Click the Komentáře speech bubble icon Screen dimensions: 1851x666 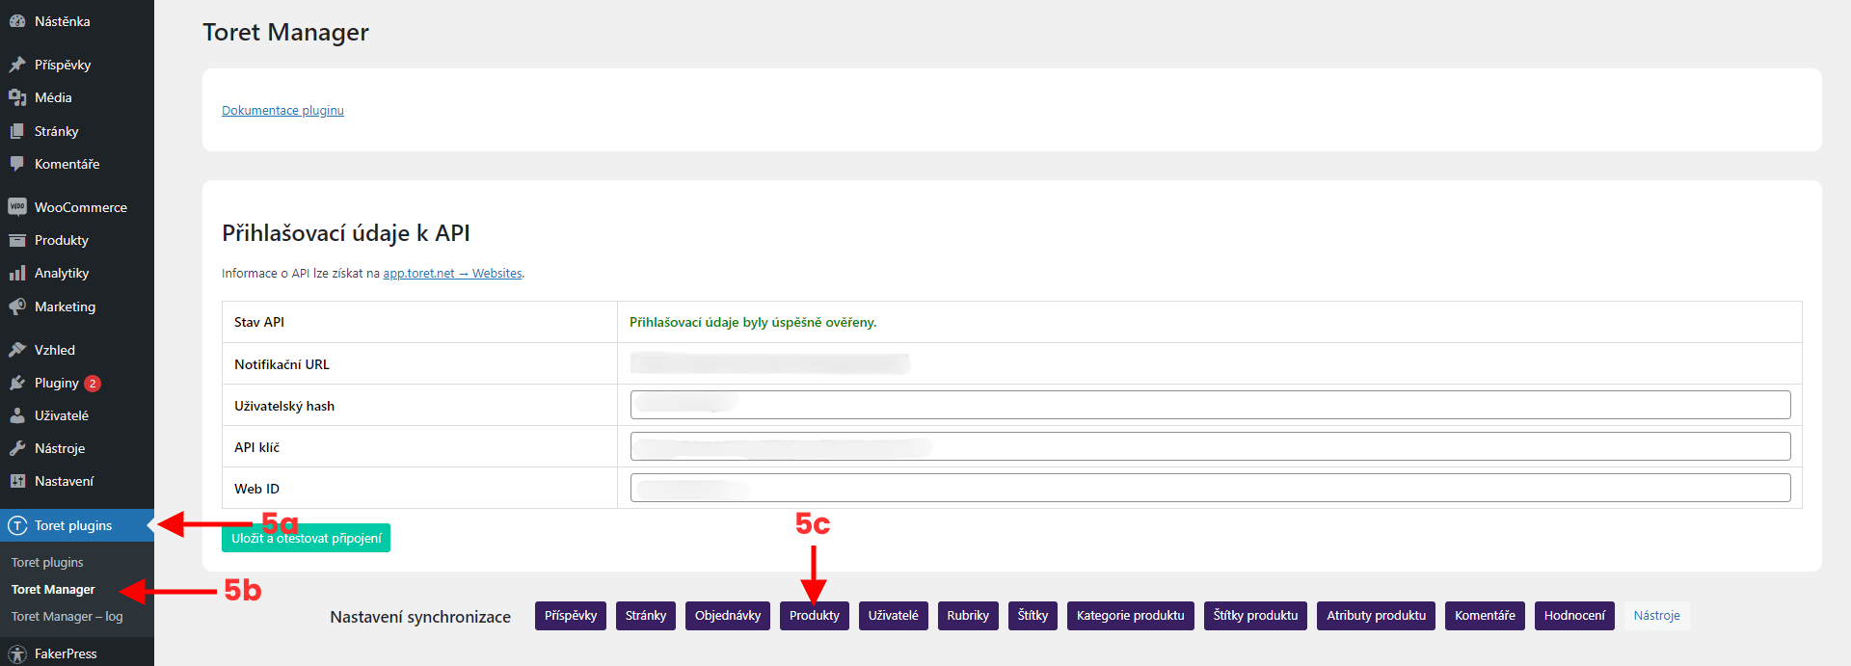(x=17, y=164)
